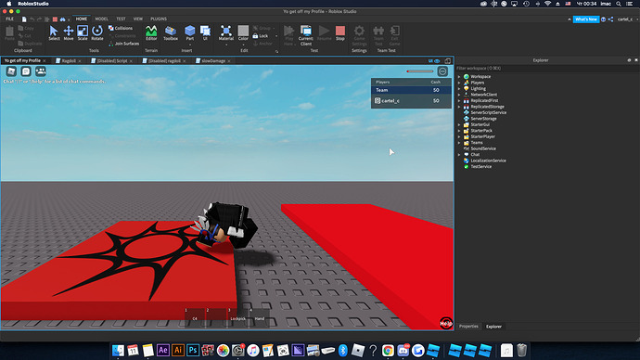The height and width of the screenshot is (360, 640).
Task: Expand the Workspace tree node
Action: 459,77
